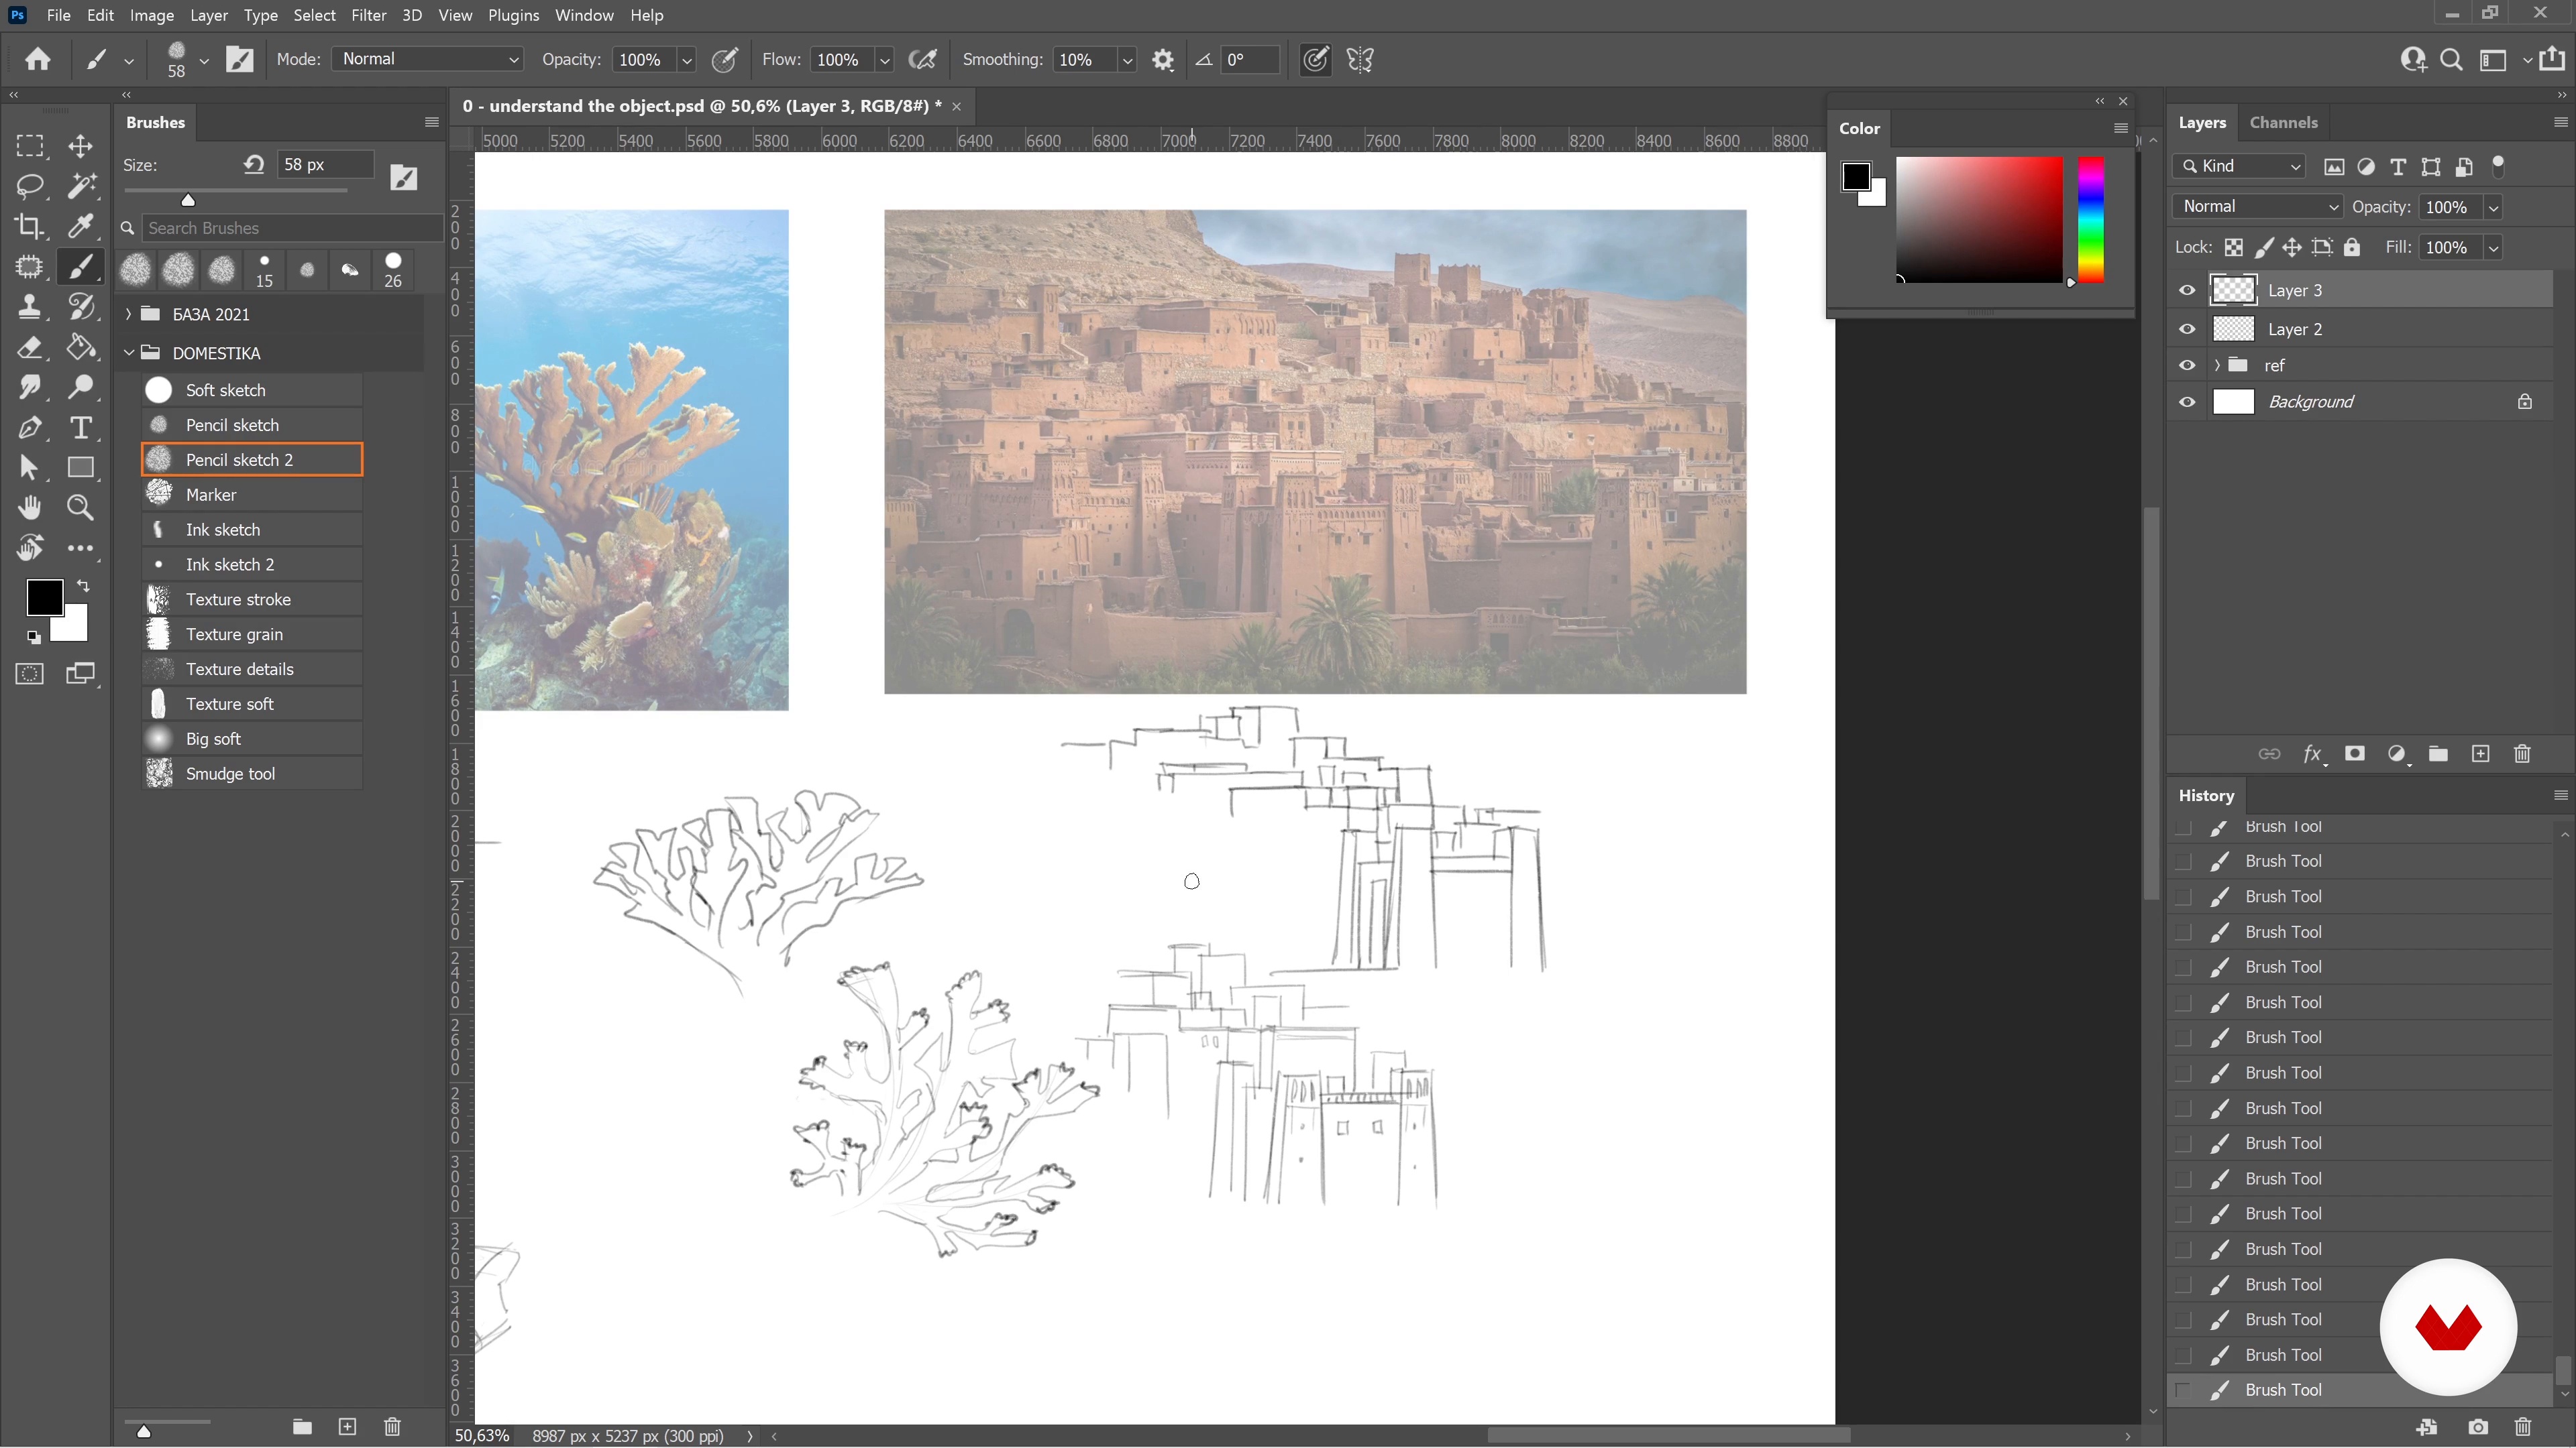Select the Lasso tool

tap(30, 186)
